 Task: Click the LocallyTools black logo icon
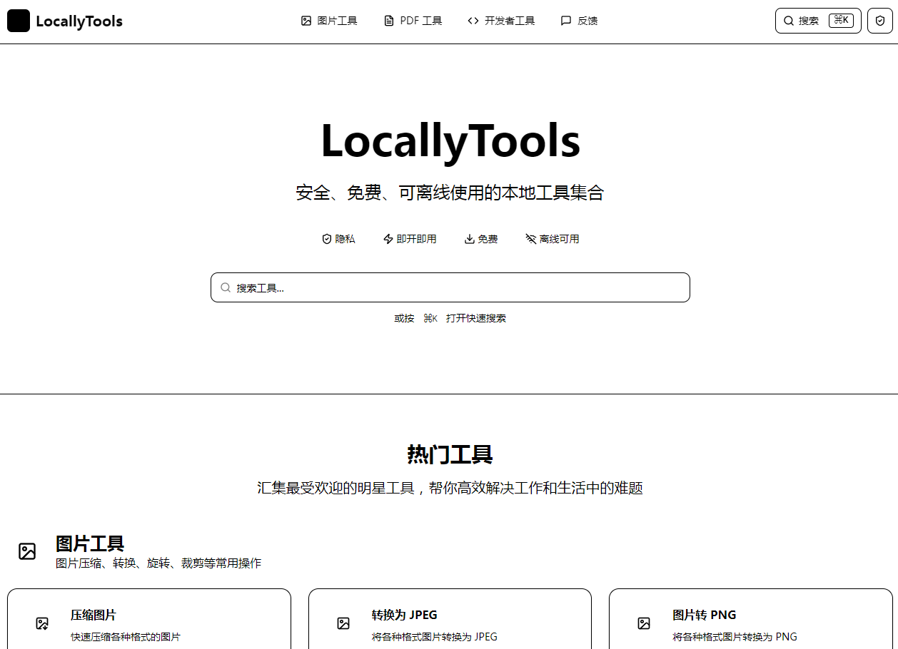click(19, 21)
